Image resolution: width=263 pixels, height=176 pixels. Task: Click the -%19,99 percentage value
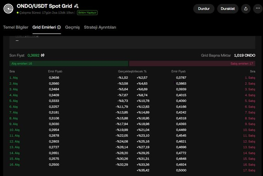[122, 130]
